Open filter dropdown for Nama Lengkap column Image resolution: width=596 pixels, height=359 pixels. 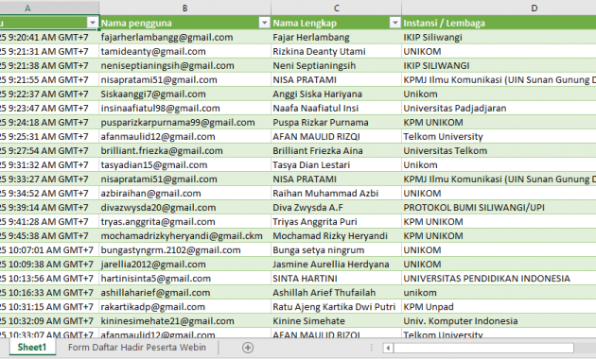[x=395, y=23]
